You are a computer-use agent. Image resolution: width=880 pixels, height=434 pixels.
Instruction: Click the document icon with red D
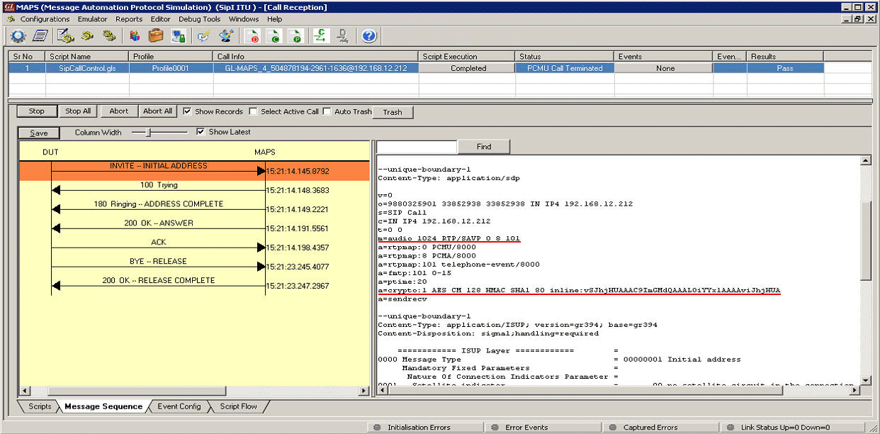click(x=252, y=35)
